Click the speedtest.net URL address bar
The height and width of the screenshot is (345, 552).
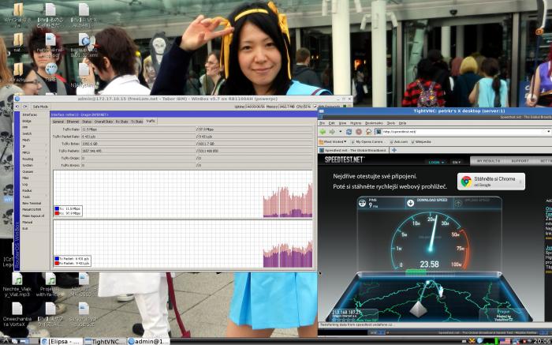point(462,132)
